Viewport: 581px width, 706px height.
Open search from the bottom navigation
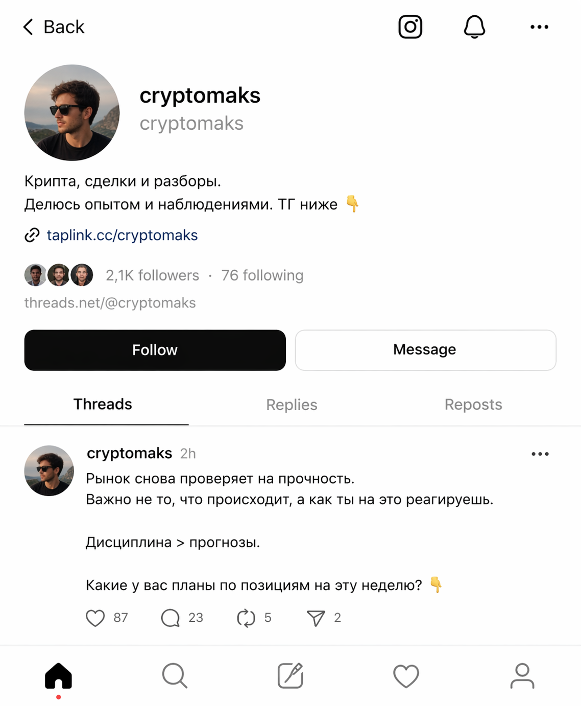[174, 675]
